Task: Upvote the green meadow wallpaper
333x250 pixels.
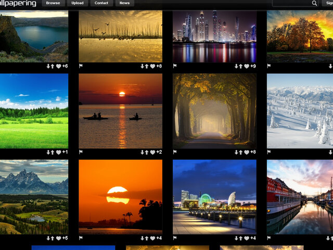Action: [53, 152]
